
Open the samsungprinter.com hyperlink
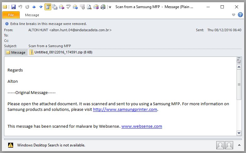pyautogui.click(x=125, y=110)
